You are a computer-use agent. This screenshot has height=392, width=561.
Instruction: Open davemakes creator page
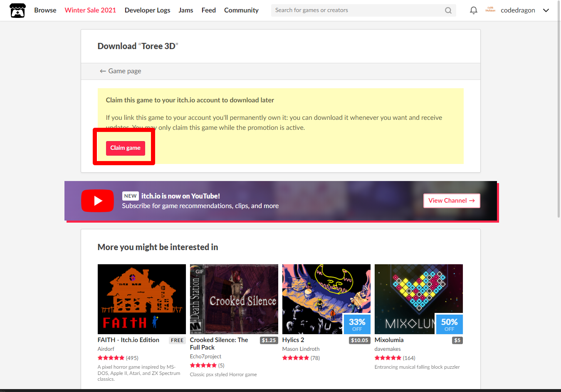pos(388,349)
